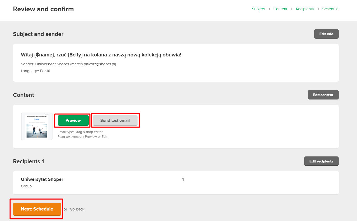The width and height of the screenshot is (357, 221).
Task: Click the email subject line text
Action: click(x=101, y=55)
